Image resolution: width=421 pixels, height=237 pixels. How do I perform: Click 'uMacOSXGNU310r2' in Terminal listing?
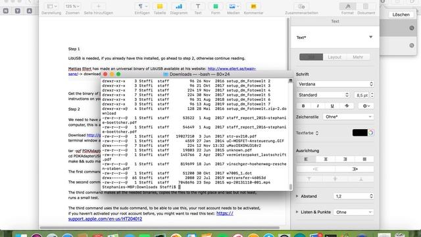pyautogui.click(x=244, y=145)
